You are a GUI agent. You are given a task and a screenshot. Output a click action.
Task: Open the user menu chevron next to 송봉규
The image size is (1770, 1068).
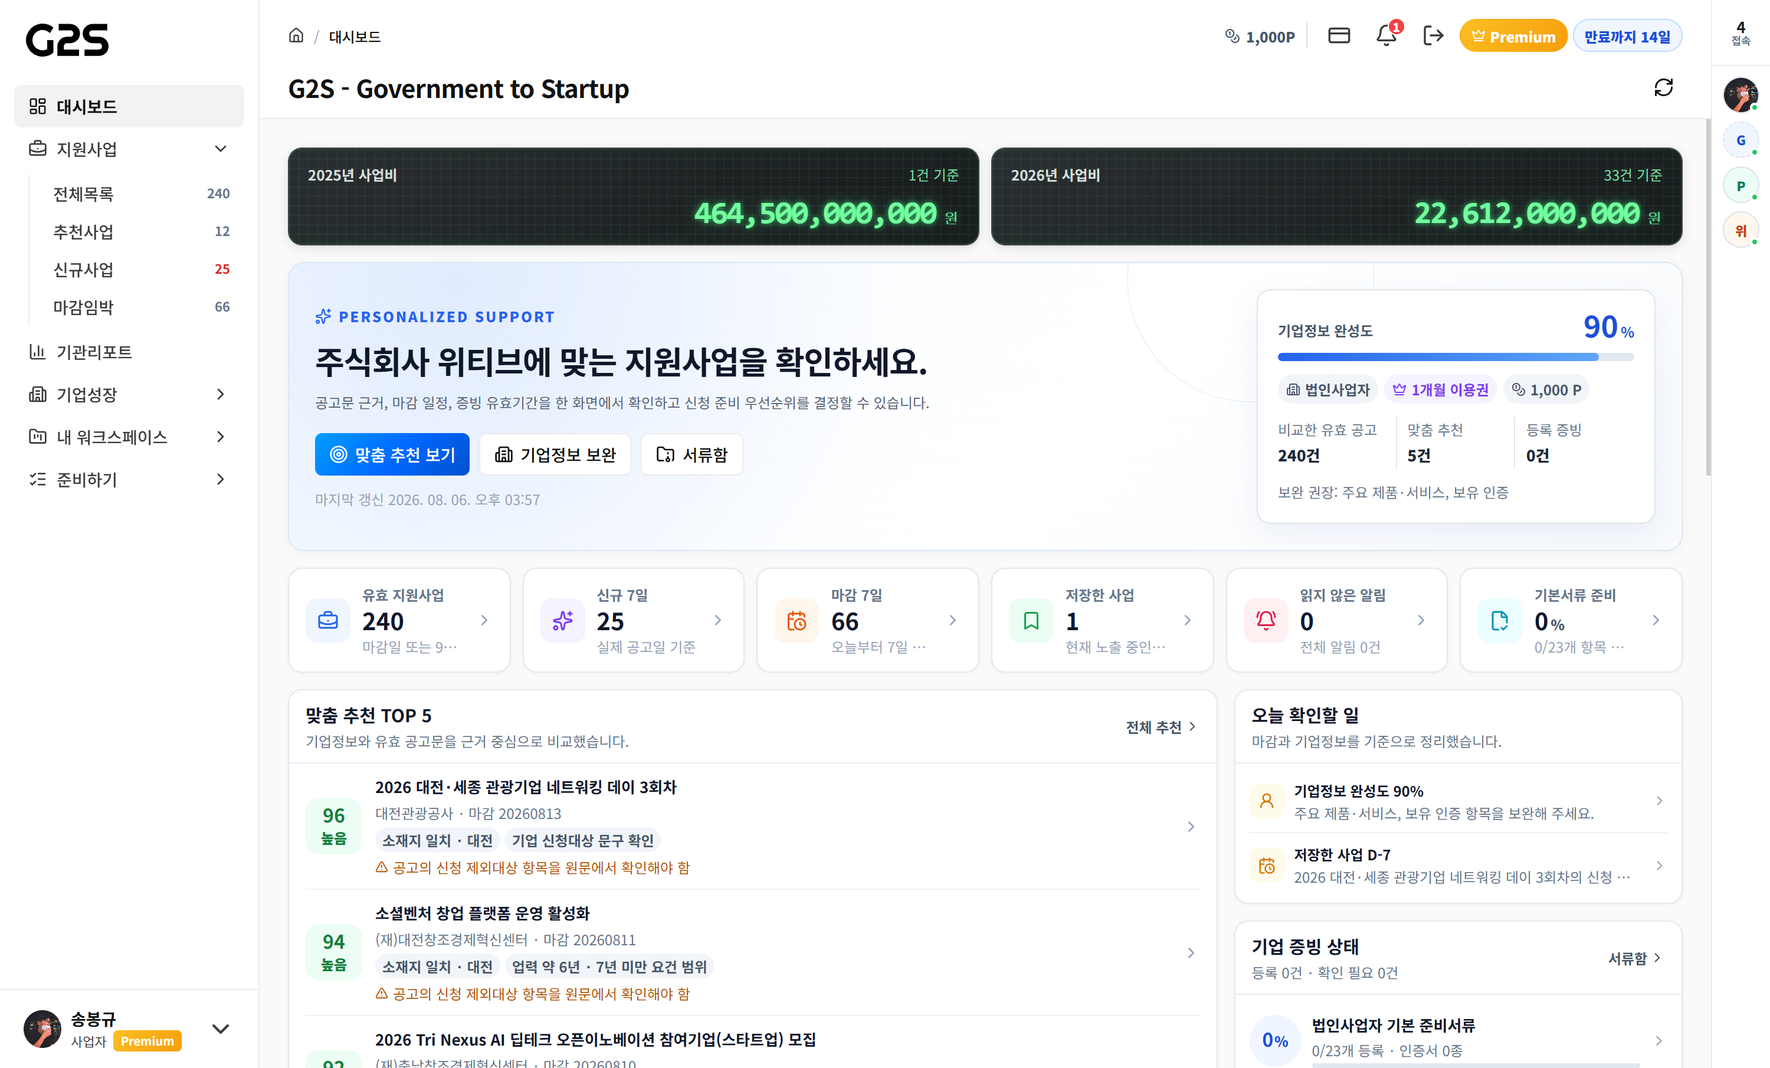pos(221,1028)
